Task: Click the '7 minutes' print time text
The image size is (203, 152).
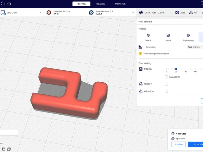Action: [181, 134]
